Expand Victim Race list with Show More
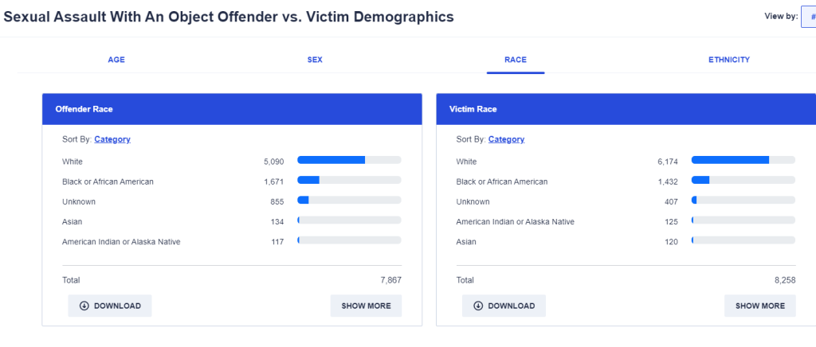This screenshot has width=816, height=347. pos(759,306)
